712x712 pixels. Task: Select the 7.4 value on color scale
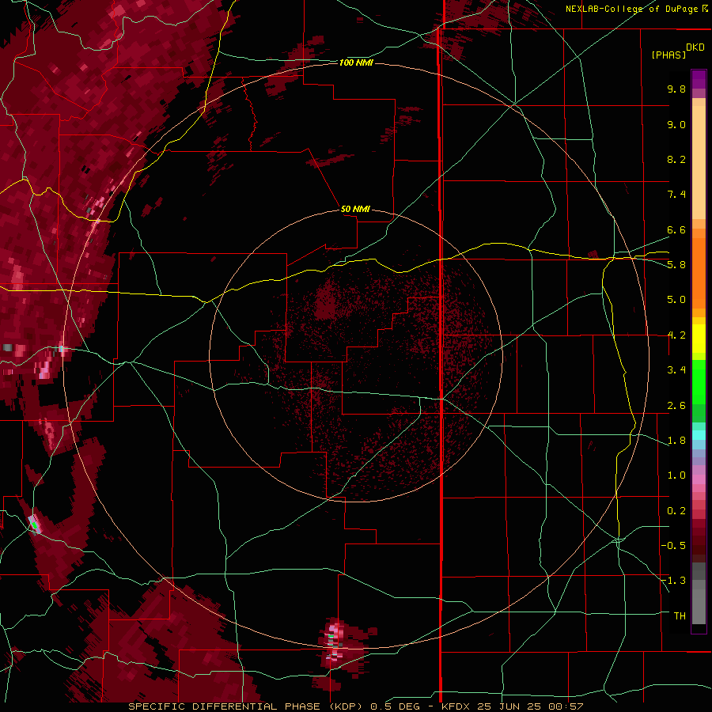pos(676,195)
